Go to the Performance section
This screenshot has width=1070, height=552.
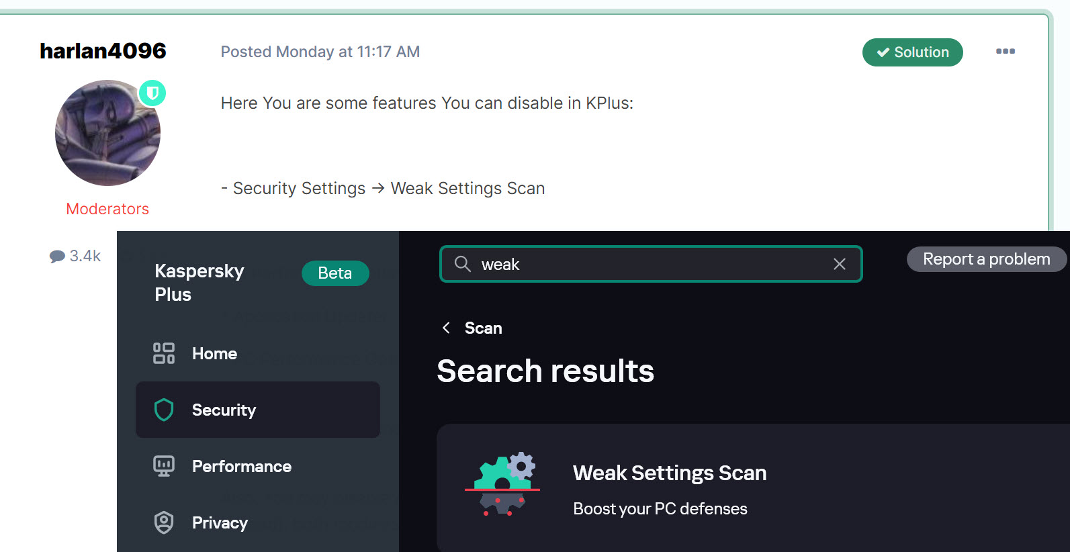point(241,467)
